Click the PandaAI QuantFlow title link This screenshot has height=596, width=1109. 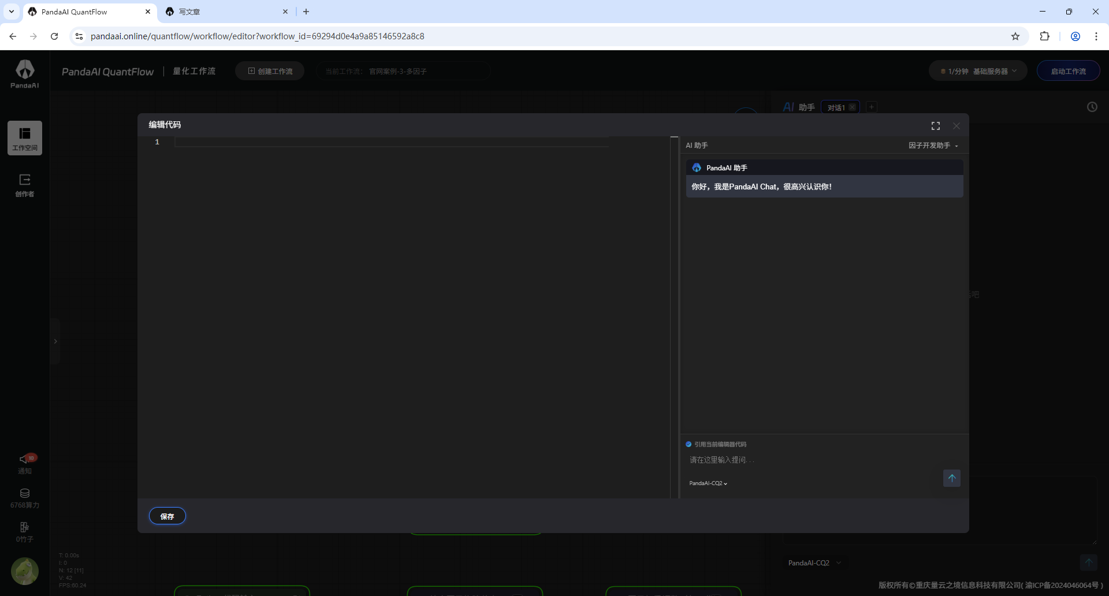(107, 72)
